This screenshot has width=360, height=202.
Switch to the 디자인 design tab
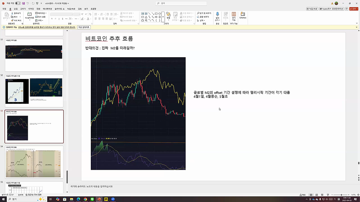31,9
